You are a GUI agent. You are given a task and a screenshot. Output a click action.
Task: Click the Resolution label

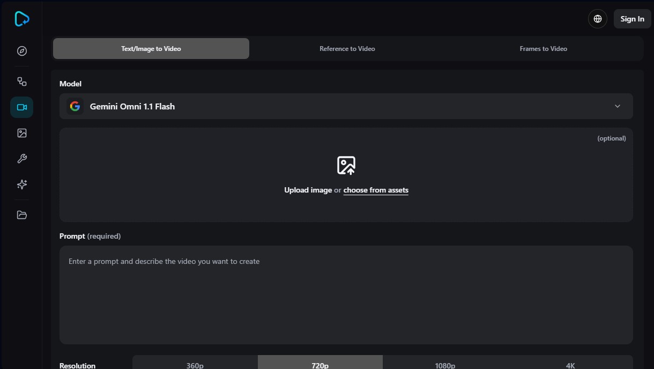(x=78, y=365)
